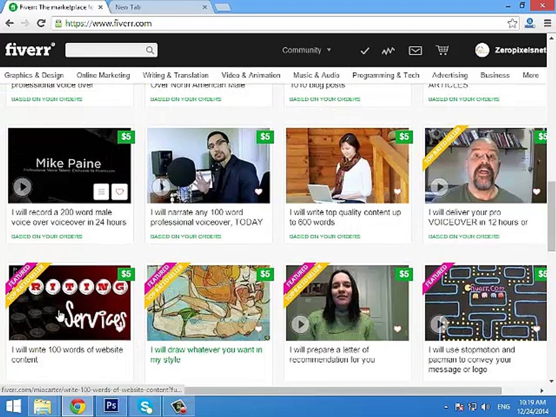Open the stopmotion and pacman gig link
Image resolution: width=556 pixels, height=417 pixels.
click(x=471, y=360)
